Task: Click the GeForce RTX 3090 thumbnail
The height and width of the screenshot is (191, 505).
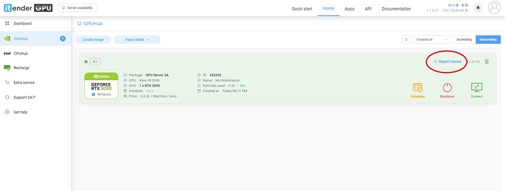Action: (101, 86)
